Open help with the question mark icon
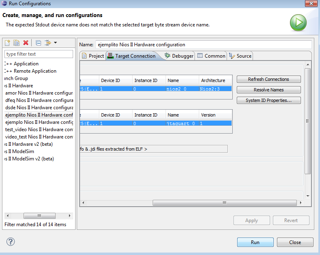The image size is (320, 255). pos(11,242)
